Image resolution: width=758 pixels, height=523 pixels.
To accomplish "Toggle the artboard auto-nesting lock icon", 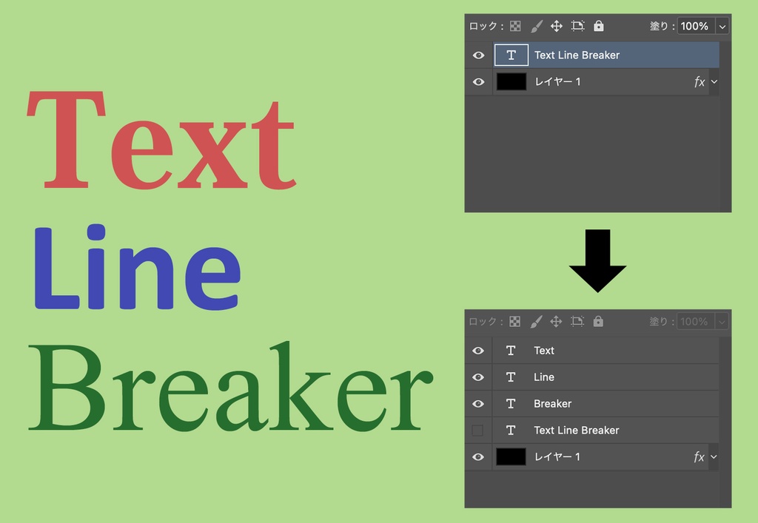I will click(x=578, y=26).
